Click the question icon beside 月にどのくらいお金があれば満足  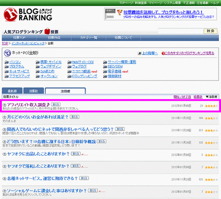click(x=5, y=117)
